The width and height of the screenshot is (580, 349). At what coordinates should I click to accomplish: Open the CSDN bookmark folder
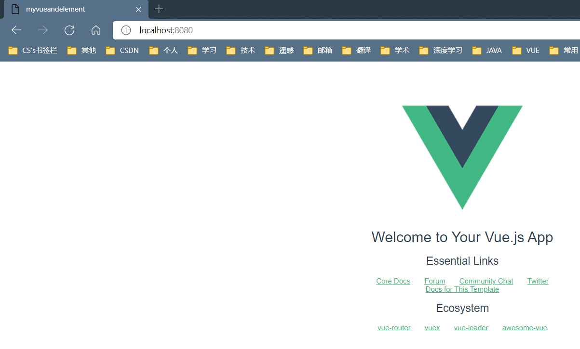(x=122, y=51)
